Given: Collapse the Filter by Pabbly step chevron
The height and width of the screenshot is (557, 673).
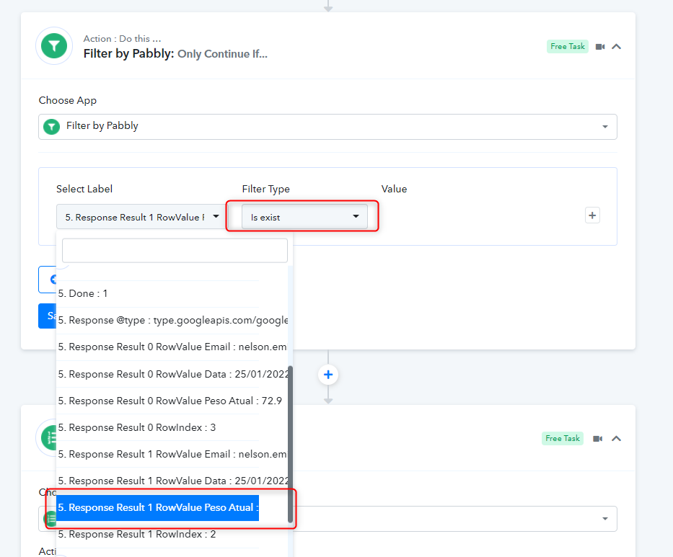Looking at the screenshot, I should pyautogui.click(x=616, y=47).
